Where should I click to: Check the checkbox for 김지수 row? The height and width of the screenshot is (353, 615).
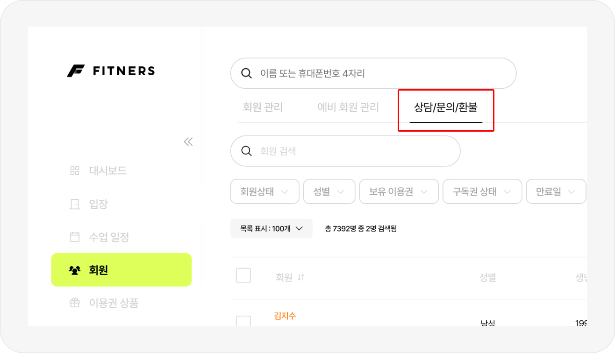tap(243, 321)
